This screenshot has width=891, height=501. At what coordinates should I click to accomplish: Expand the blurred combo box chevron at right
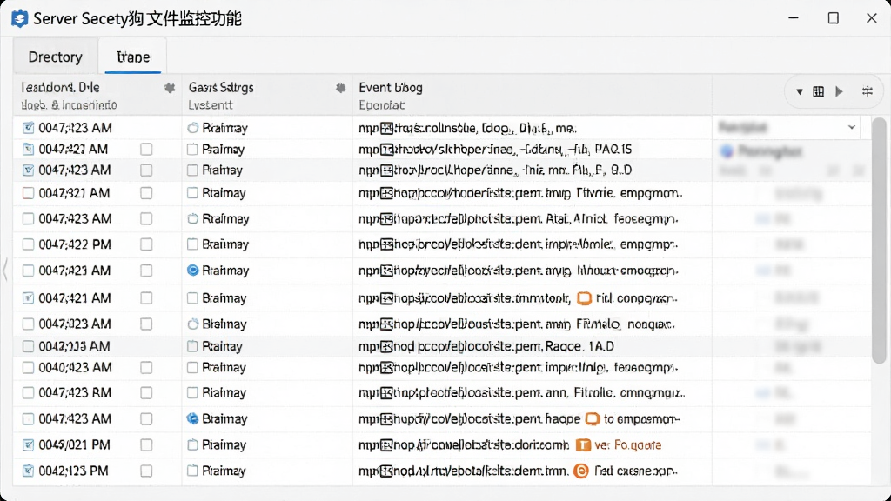tap(851, 127)
